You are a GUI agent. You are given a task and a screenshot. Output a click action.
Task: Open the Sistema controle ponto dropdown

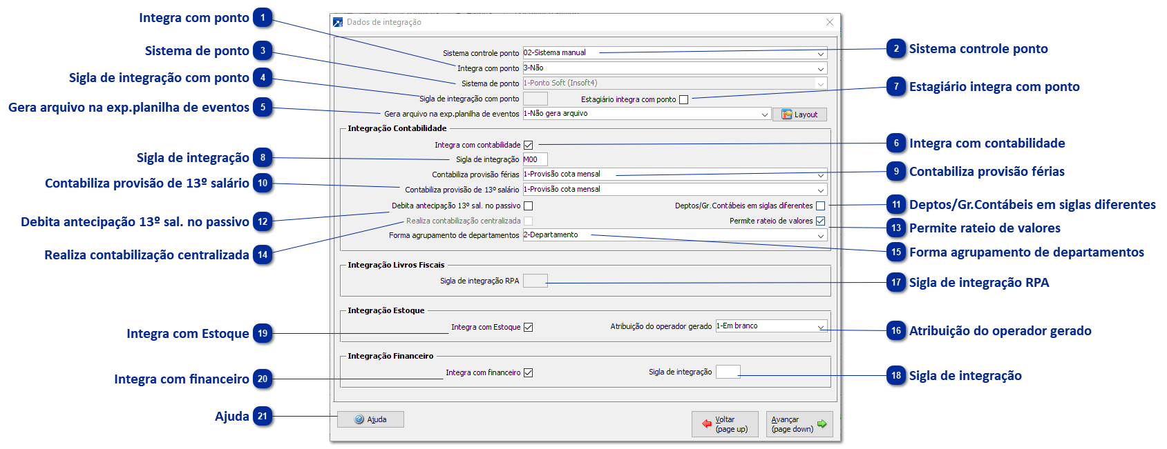pos(821,53)
